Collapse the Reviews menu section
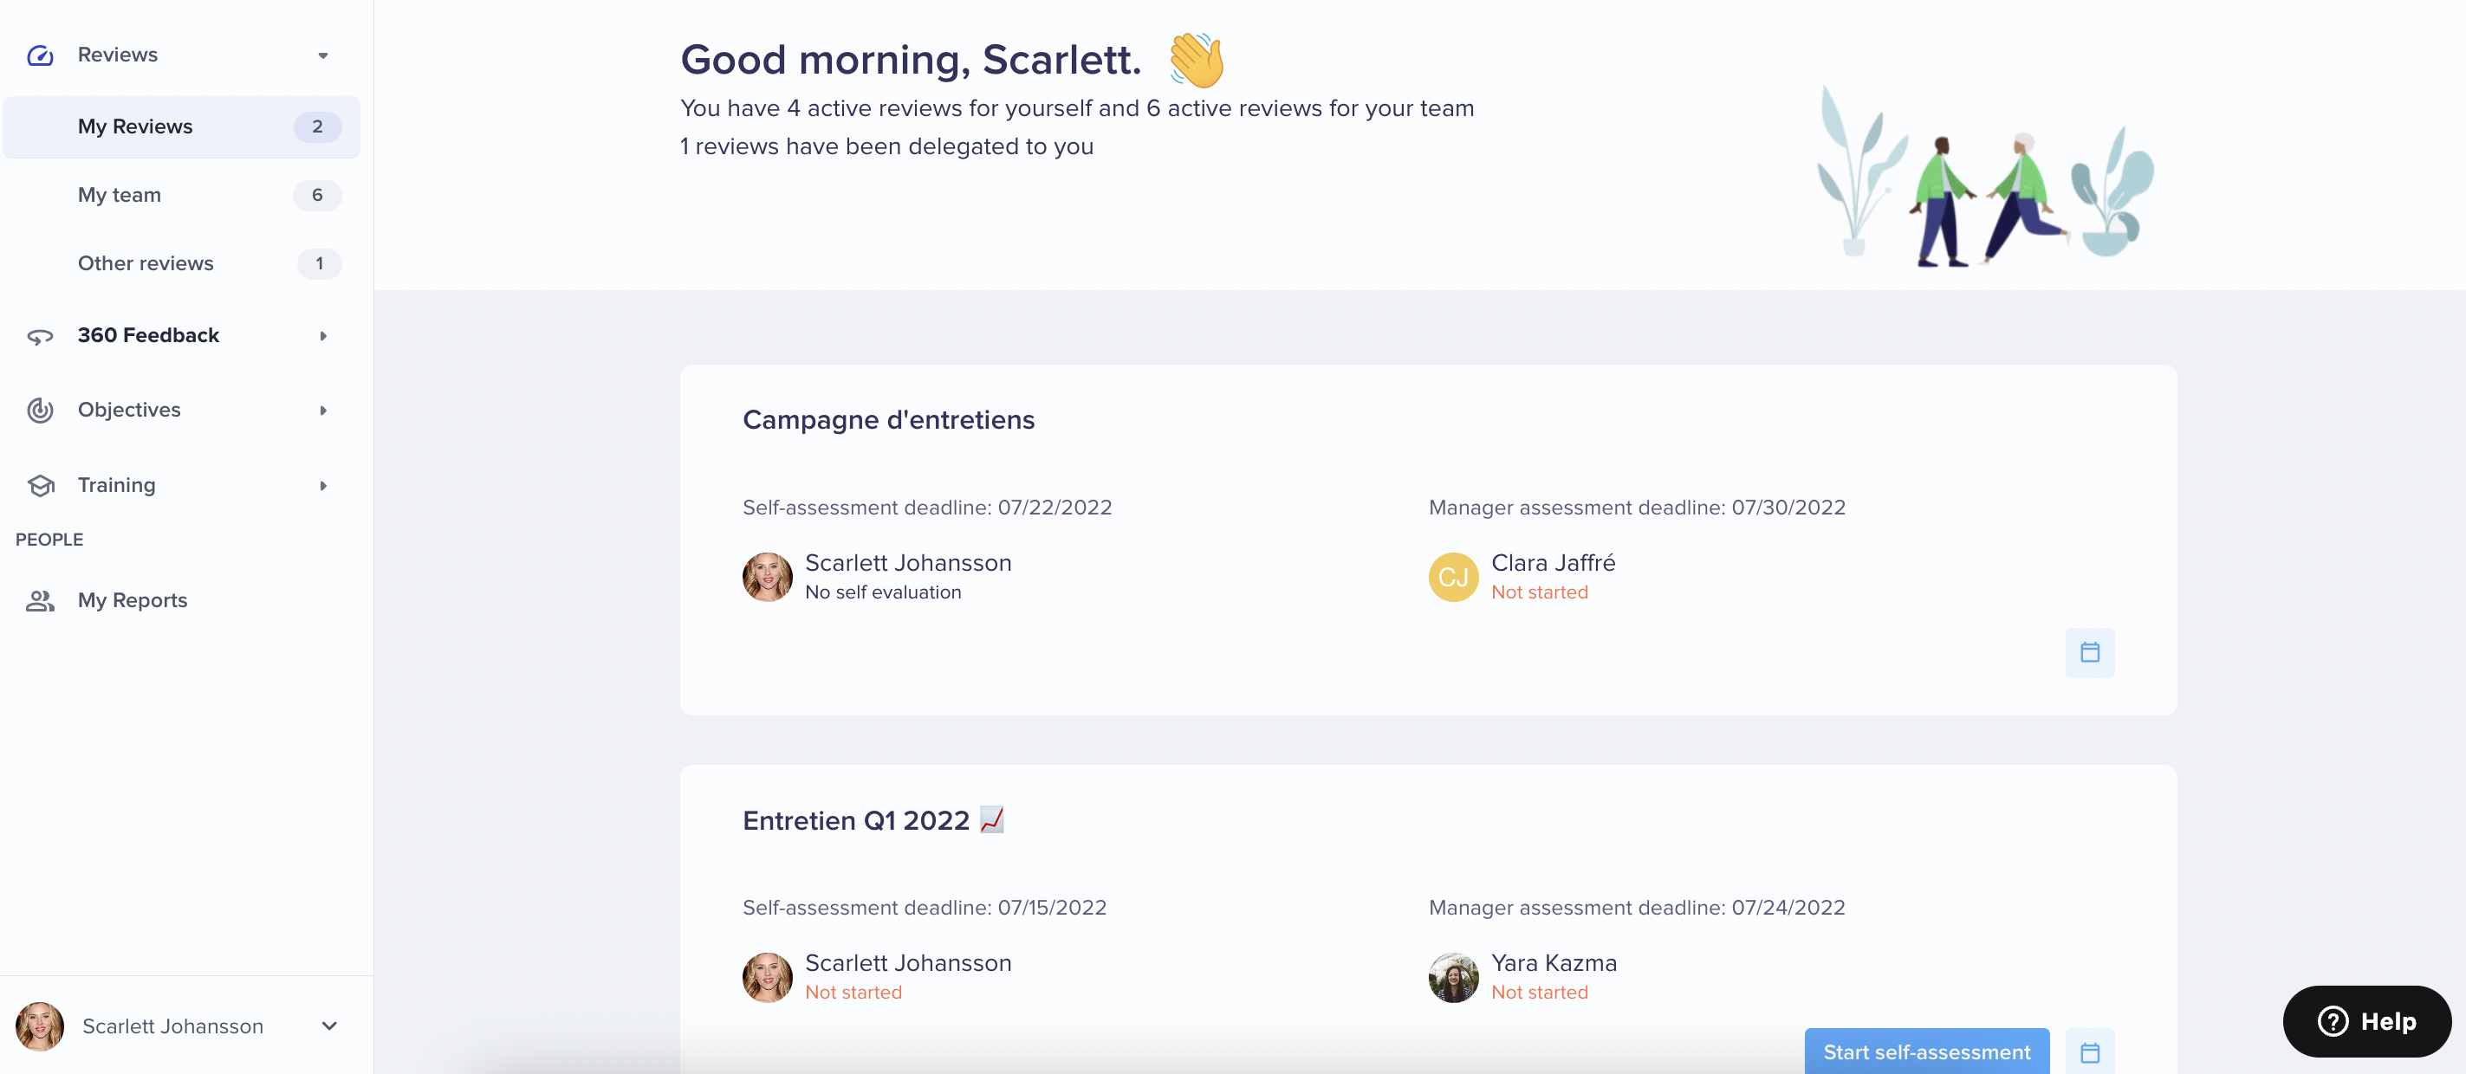The image size is (2466, 1074). coord(323,55)
